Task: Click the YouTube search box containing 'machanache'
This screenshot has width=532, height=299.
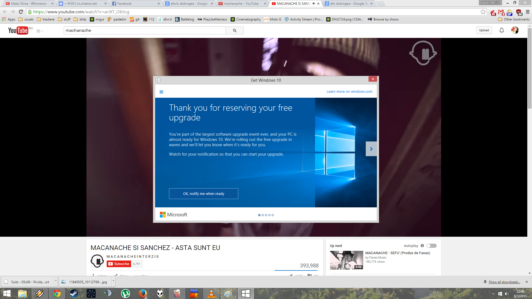Action: click(145, 30)
